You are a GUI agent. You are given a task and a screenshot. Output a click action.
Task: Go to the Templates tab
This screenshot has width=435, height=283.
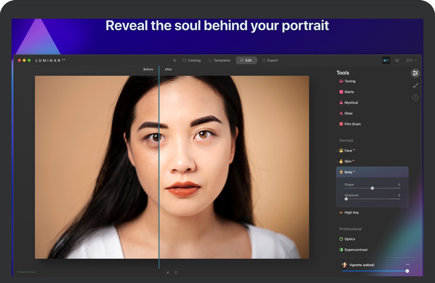point(219,60)
